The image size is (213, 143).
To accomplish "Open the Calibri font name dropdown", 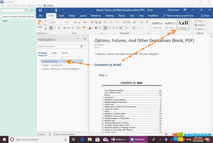I will [64, 22].
